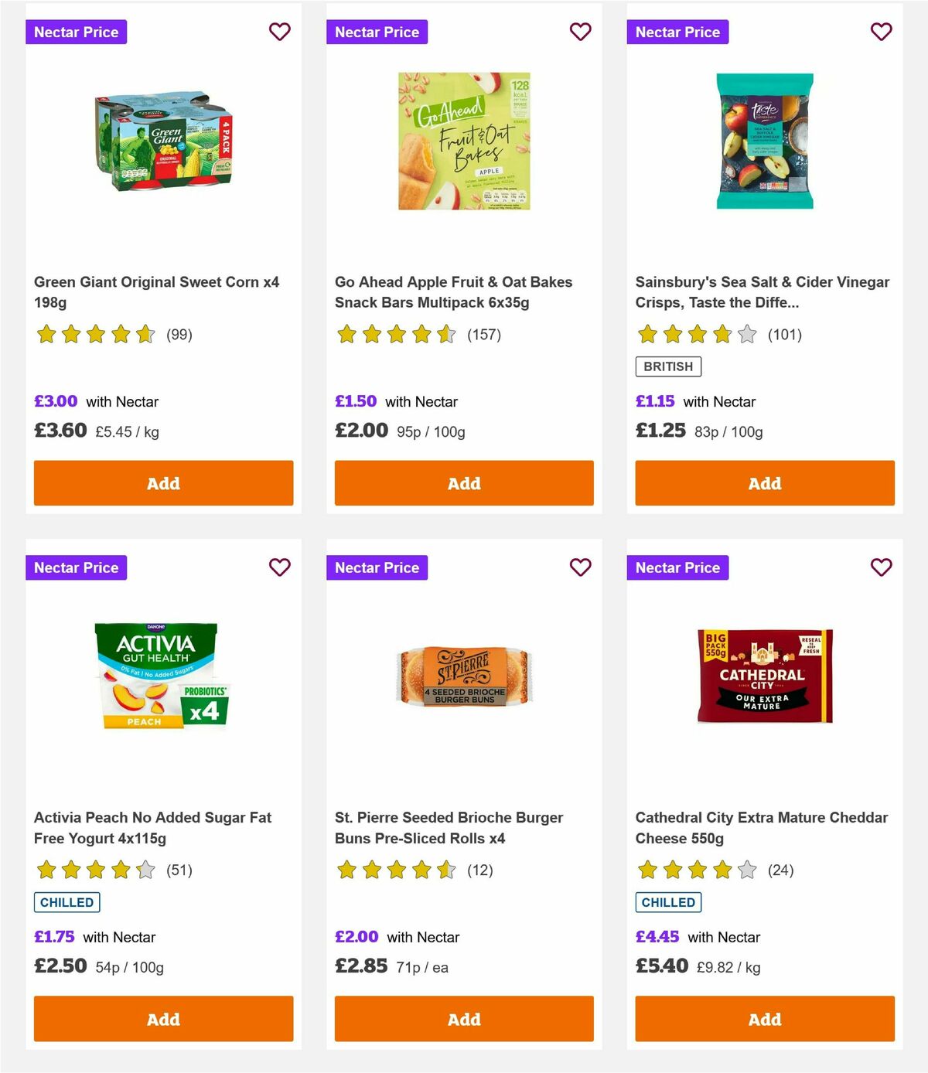
Task: Click the CHILLED tag on Activia Yogurt
Action: (x=67, y=901)
